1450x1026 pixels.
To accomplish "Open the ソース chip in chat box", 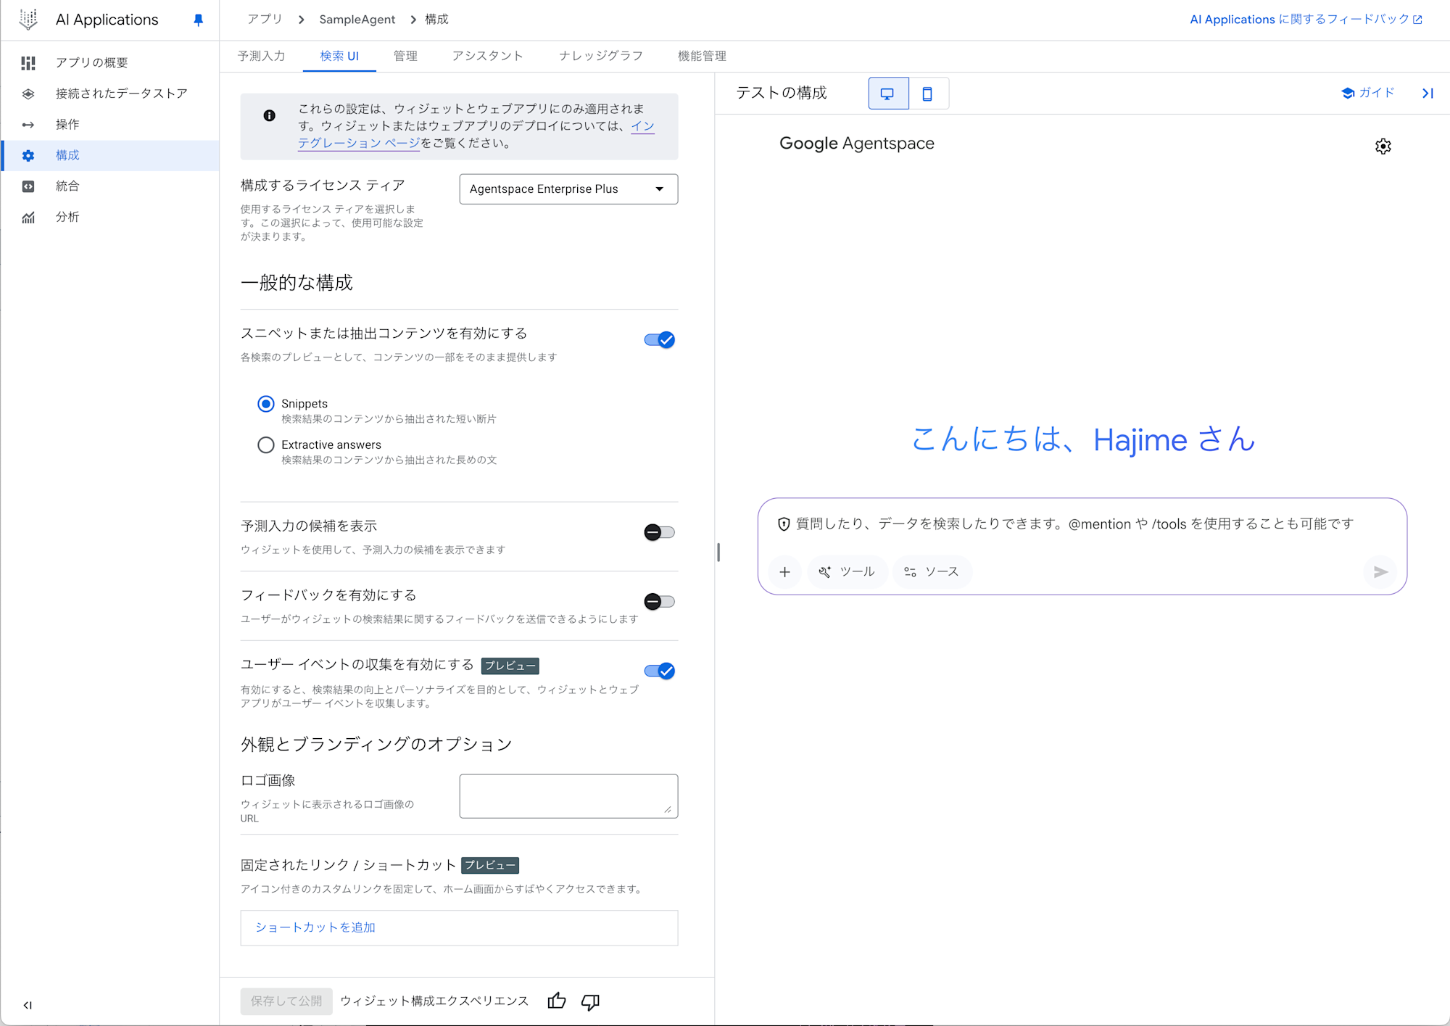I will 932,572.
